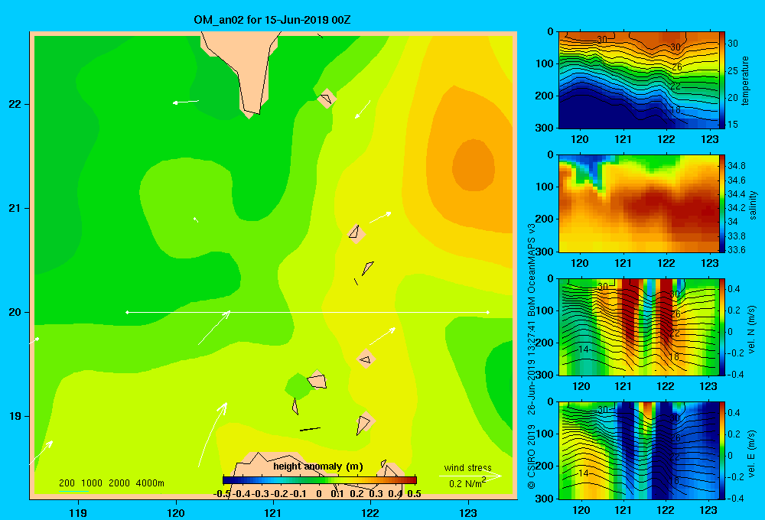Click the 'height anomaly (m)' label
The height and width of the screenshot is (520, 765).
coord(318,466)
